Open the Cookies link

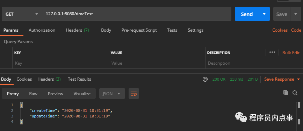tap(280, 30)
